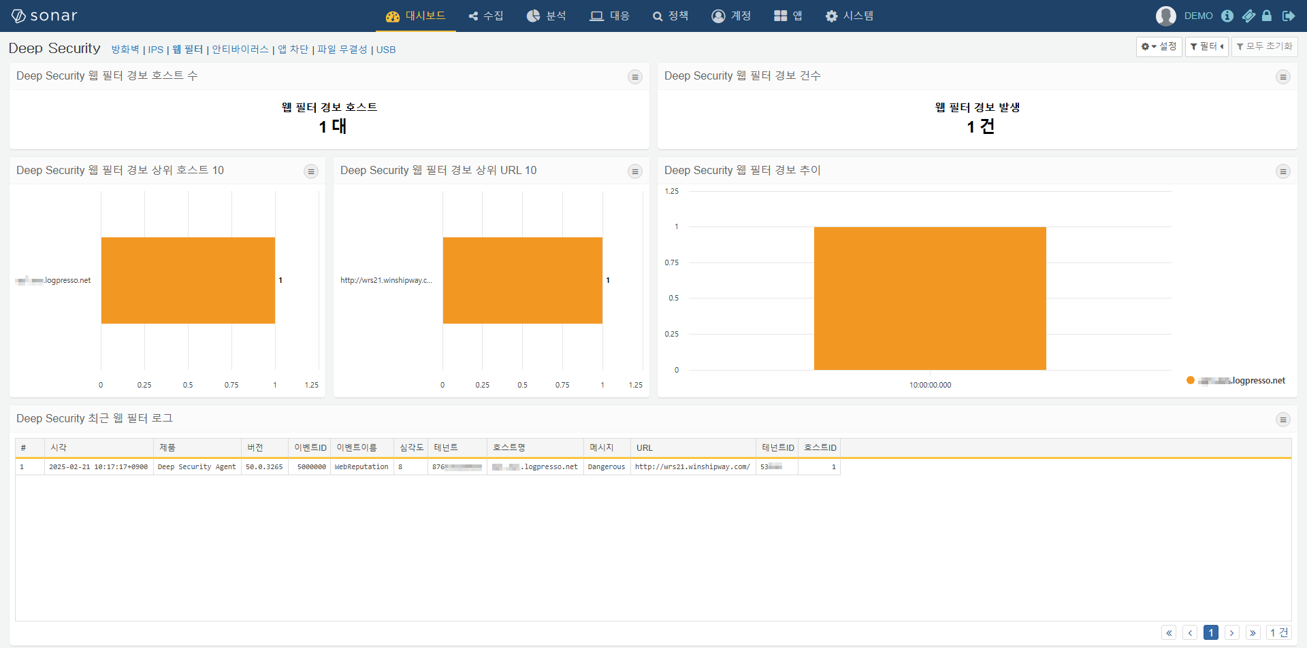The width and height of the screenshot is (1307, 648).
Task: Open the 설정 settings dropdown
Action: pyautogui.click(x=1159, y=46)
